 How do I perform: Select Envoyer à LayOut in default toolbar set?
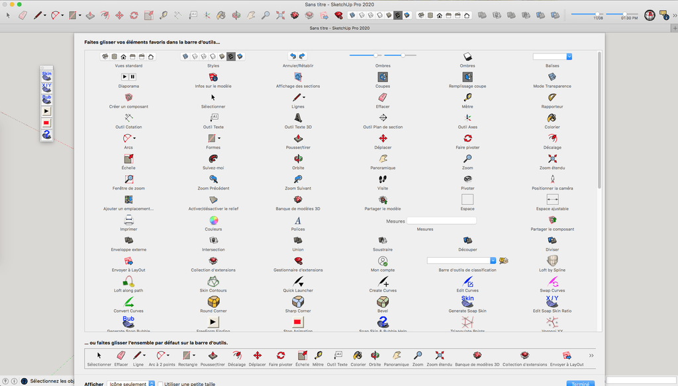(x=567, y=358)
